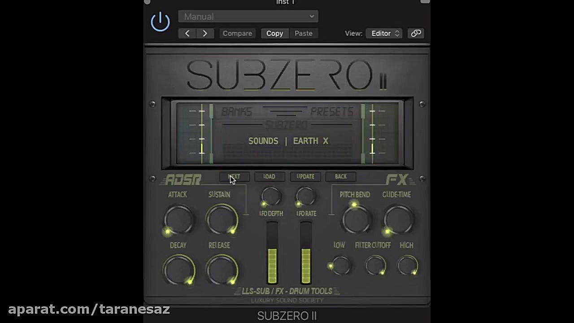Open the Manual preset dropdown
This screenshot has width=574, height=323.
248,17
